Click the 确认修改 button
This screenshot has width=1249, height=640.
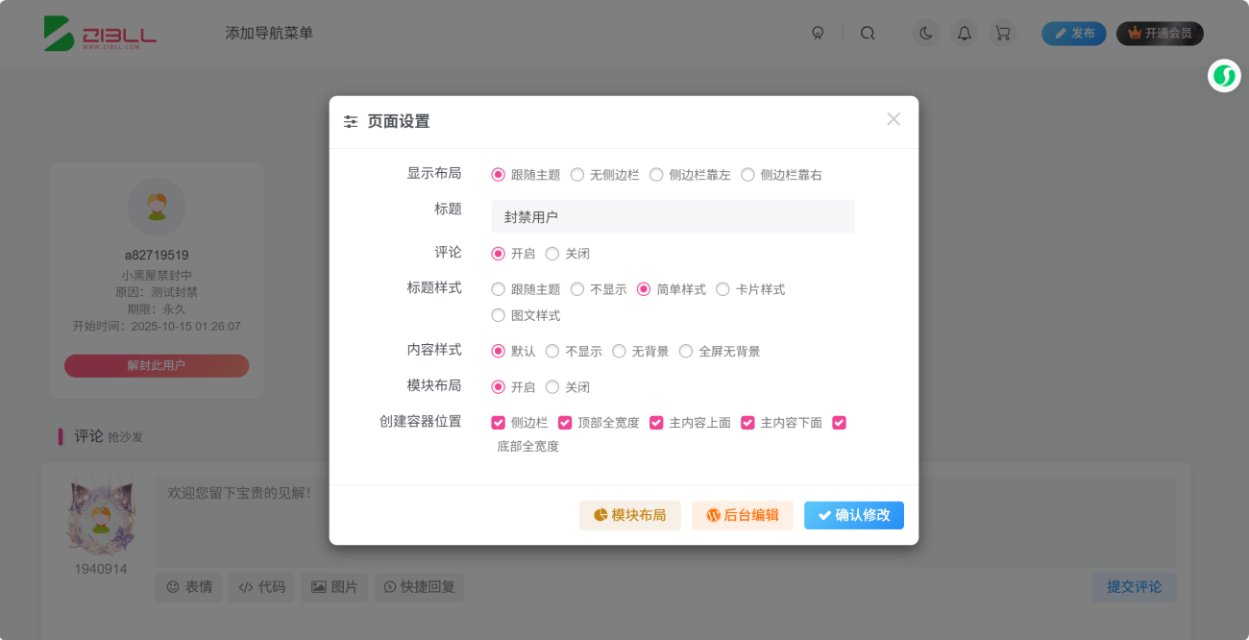853,515
